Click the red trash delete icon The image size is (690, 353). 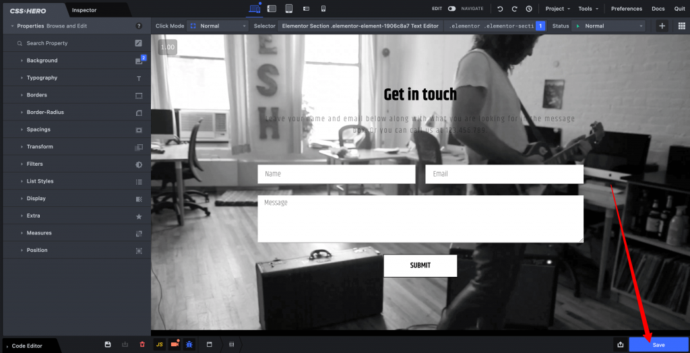(142, 344)
